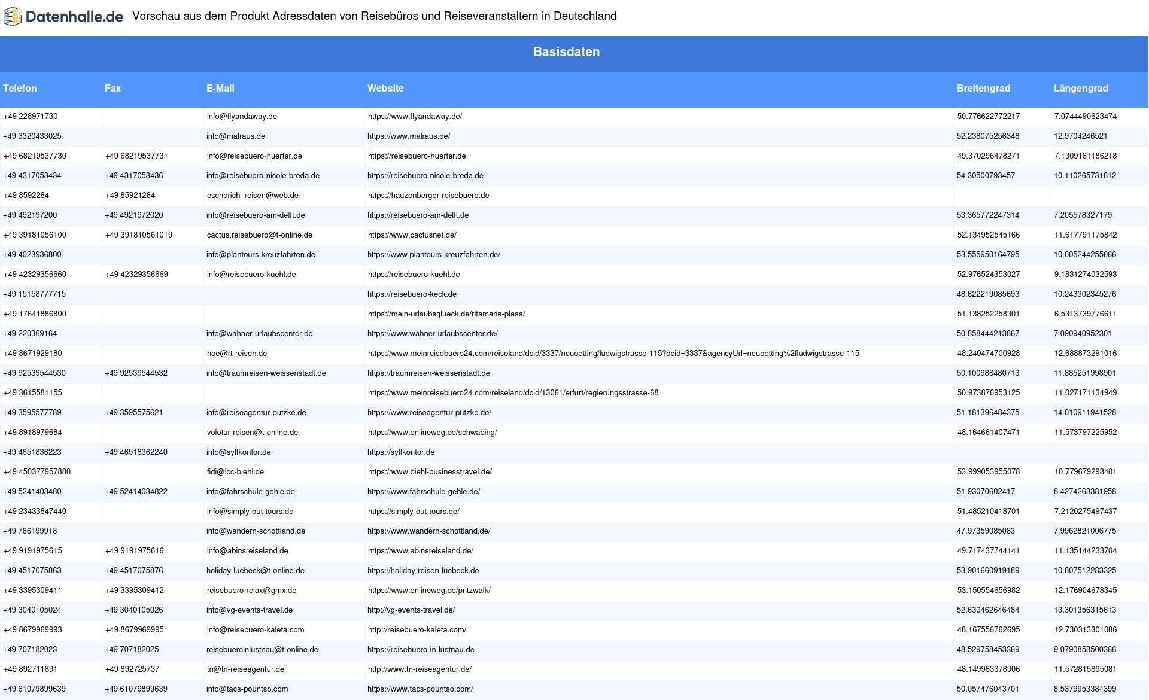Click the Basisdaten section header
Image resolution: width=1149 pixels, height=700 pixels.
pos(567,52)
